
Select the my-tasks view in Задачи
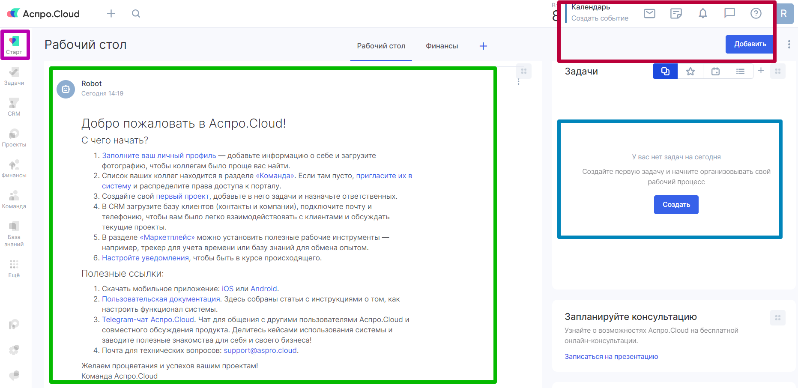(x=665, y=72)
